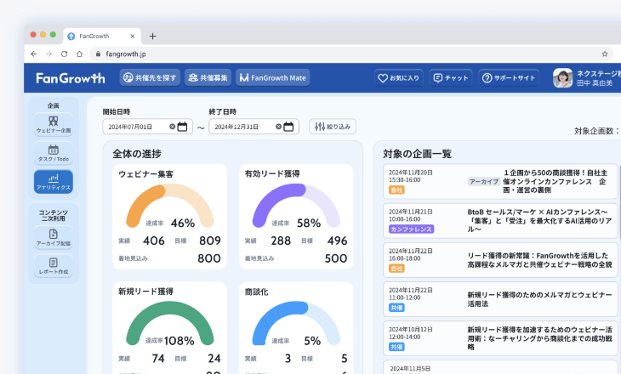The width and height of the screenshot is (621, 374).
Task: Go to the browser home icon
Action: point(79,54)
